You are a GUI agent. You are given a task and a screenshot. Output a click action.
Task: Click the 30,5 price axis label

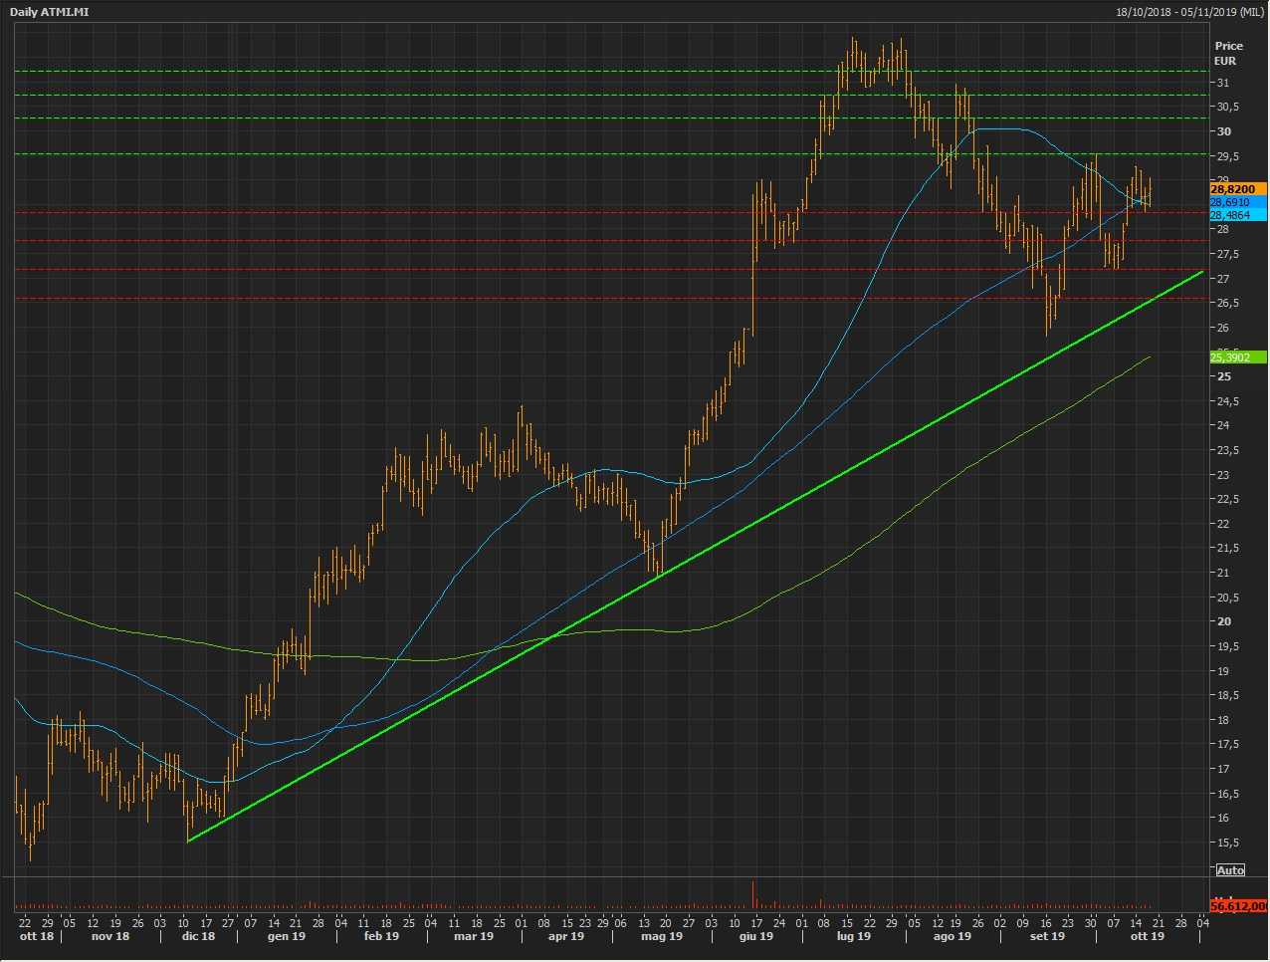(x=1228, y=107)
